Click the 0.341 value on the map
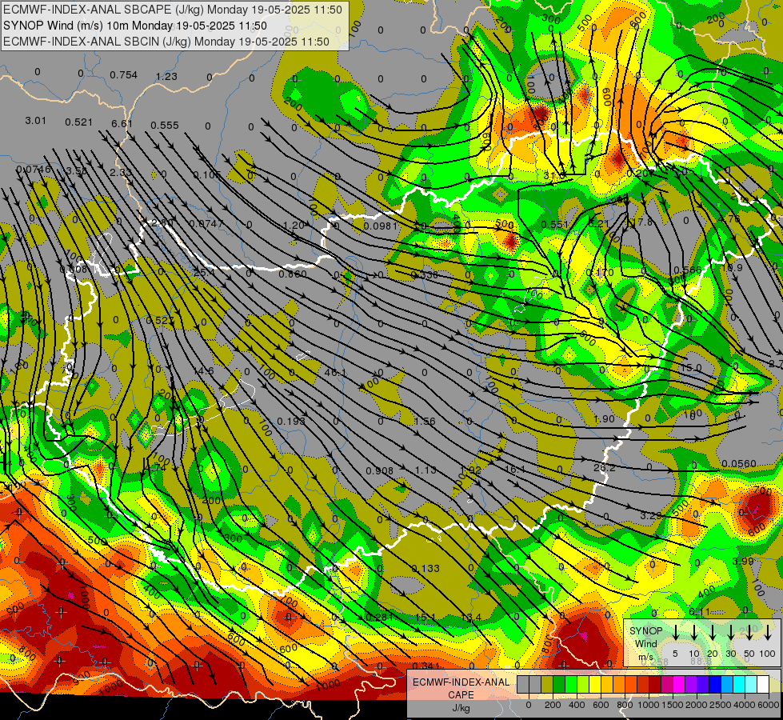Screen dimensions: 783x720 [x=426, y=666]
